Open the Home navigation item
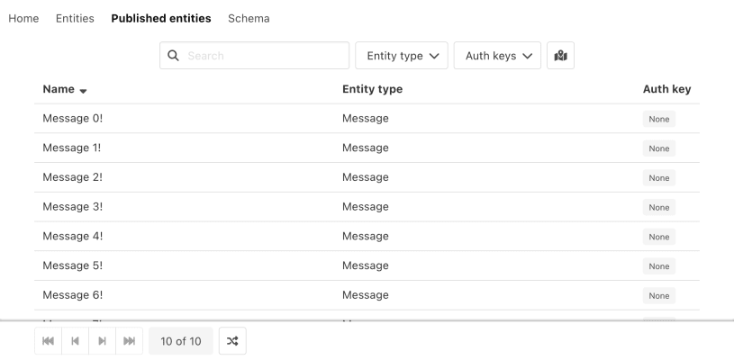Screen dimensions: 734x360 (23, 18)
